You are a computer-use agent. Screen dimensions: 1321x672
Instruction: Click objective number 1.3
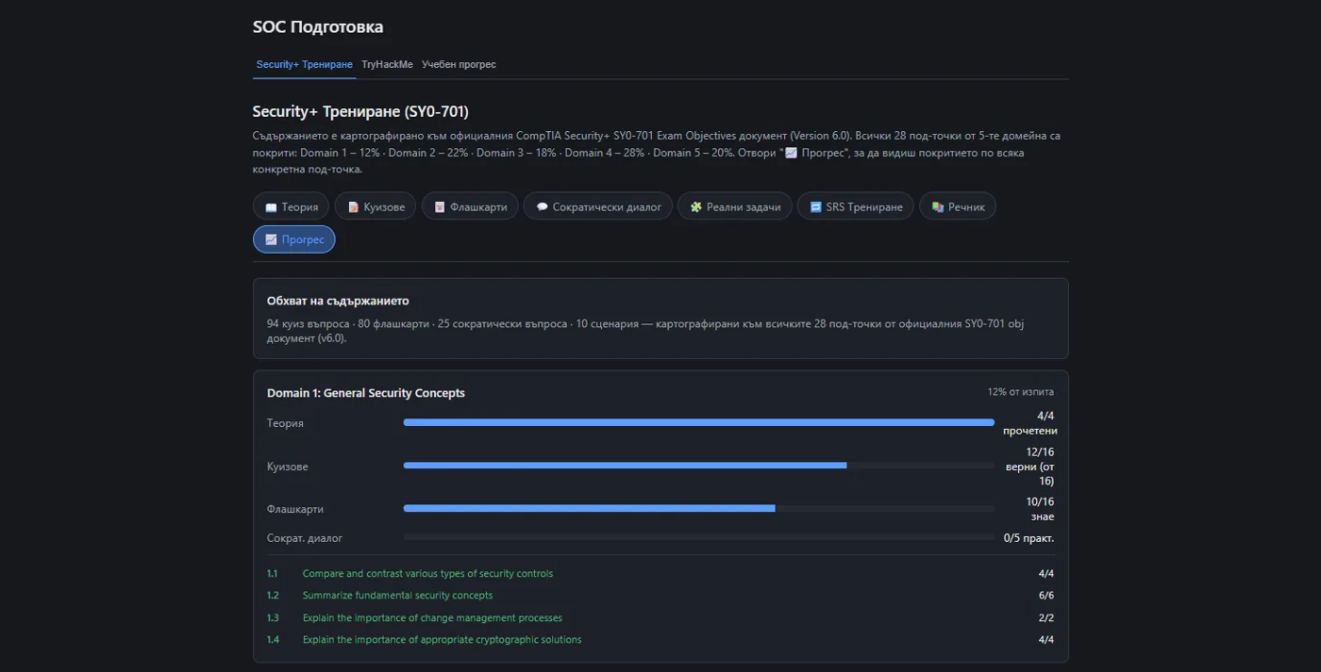[x=273, y=618]
